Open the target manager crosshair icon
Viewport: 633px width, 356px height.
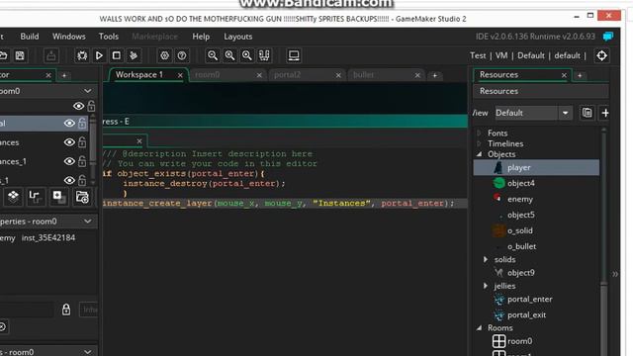pyautogui.click(x=602, y=55)
